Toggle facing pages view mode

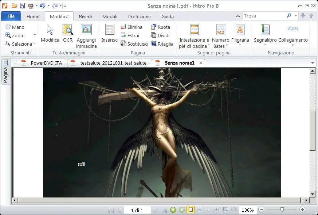208,210
